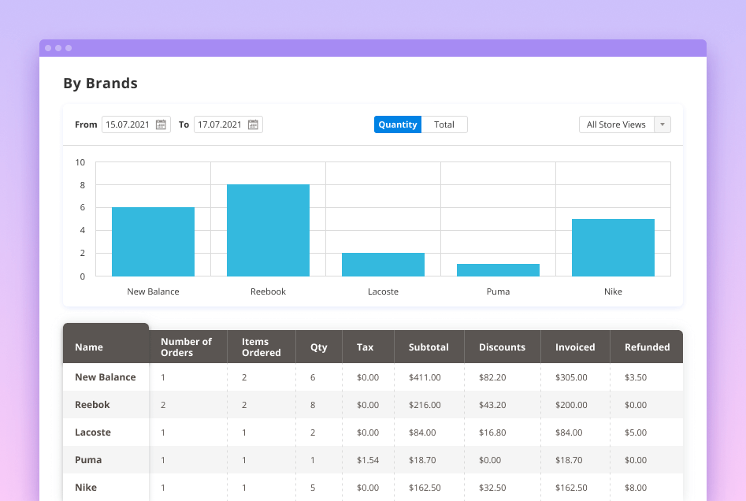Click the Puma bar in chart
746x501 pixels.
pyautogui.click(x=498, y=270)
